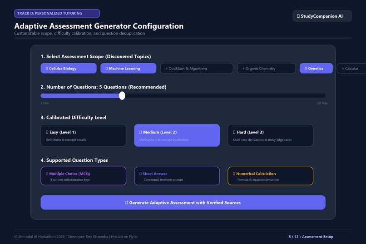
Task: Click the hackathon footer credit text
Action: click(x=76, y=237)
